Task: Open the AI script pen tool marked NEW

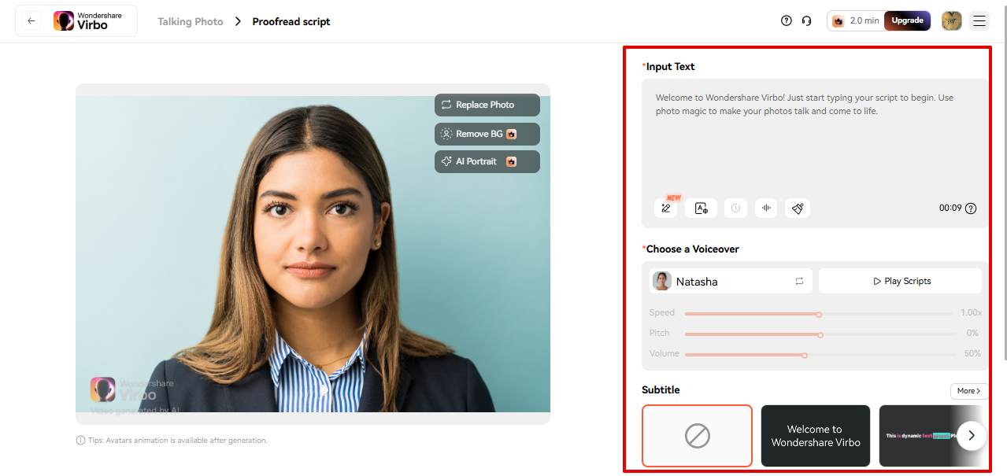Action: pyautogui.click(x=666, y=208)
